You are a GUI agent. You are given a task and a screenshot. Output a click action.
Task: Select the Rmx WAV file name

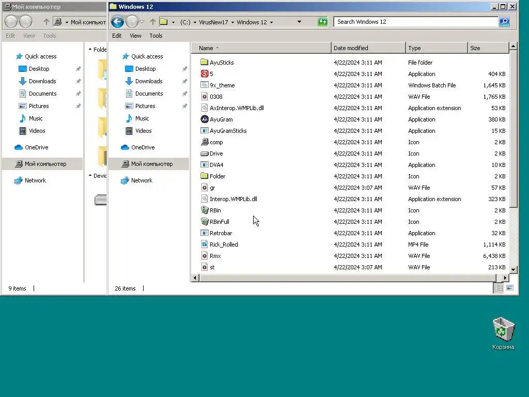pos(215,255)
